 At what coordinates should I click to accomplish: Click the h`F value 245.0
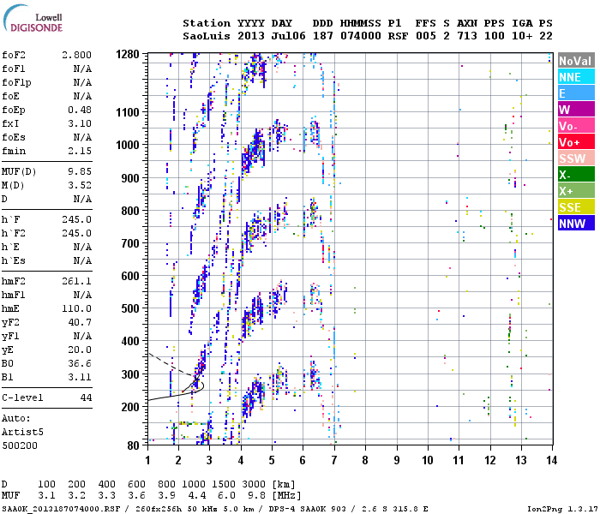pos(77,219)
